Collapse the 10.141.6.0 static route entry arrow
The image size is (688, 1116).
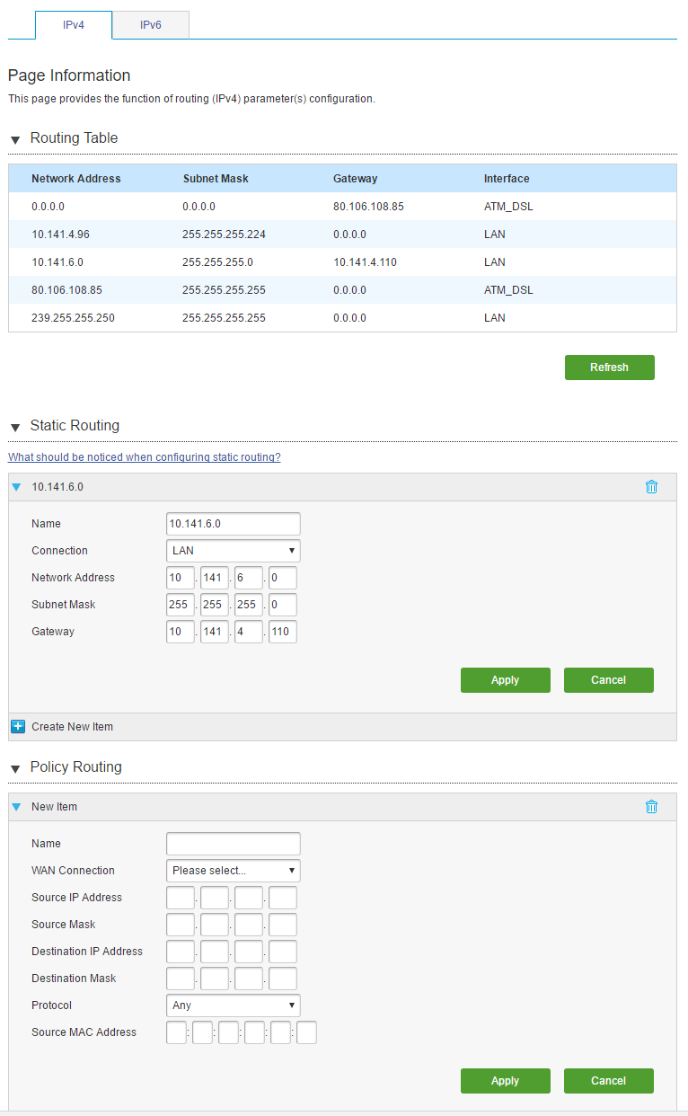pos(16,487)
